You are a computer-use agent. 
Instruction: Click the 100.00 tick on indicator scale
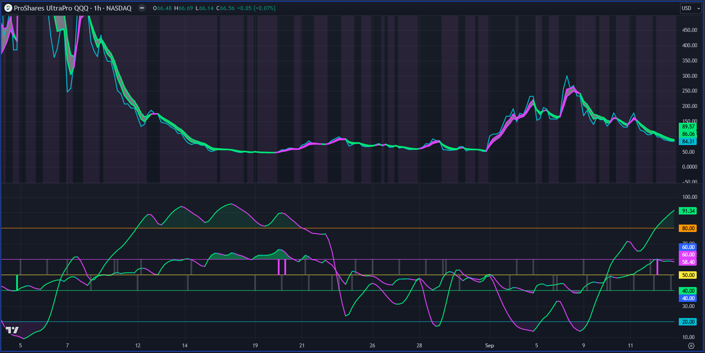pos(689,197)
